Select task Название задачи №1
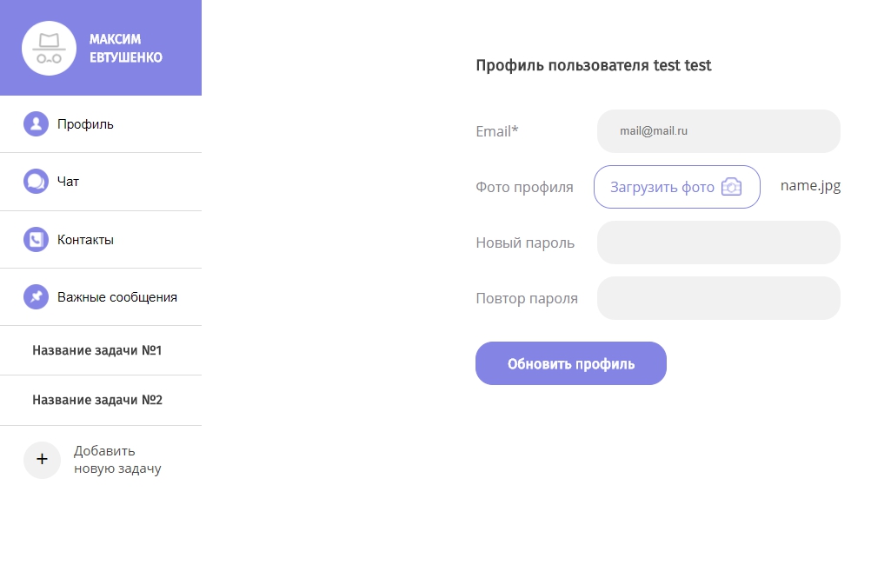The height and width of the screenshot is (578, 891). [x=97, y=351]
